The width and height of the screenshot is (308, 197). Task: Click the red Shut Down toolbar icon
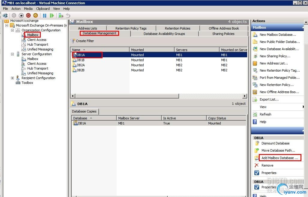tap(28, 16)
